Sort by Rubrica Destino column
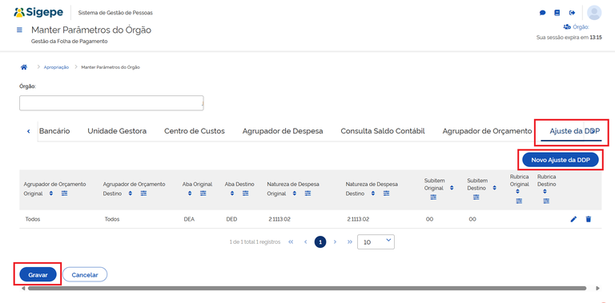 [x=545, y=191]
